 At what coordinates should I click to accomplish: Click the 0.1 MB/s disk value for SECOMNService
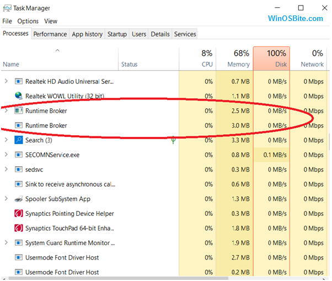tap(275, 155)
